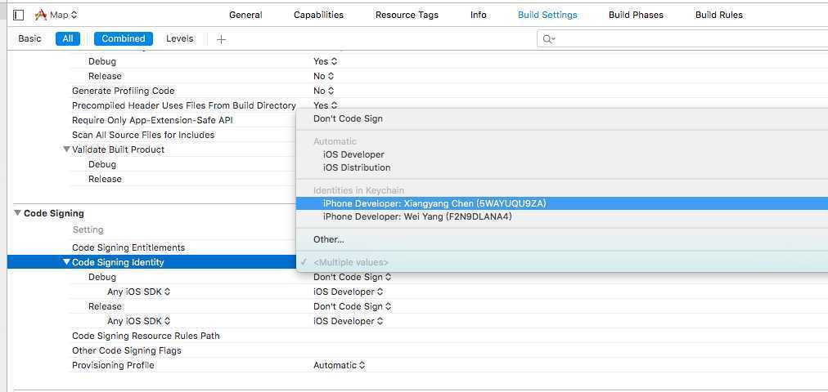
Task: Open the No value dropdown beside the top Release row
Action: 323,76
